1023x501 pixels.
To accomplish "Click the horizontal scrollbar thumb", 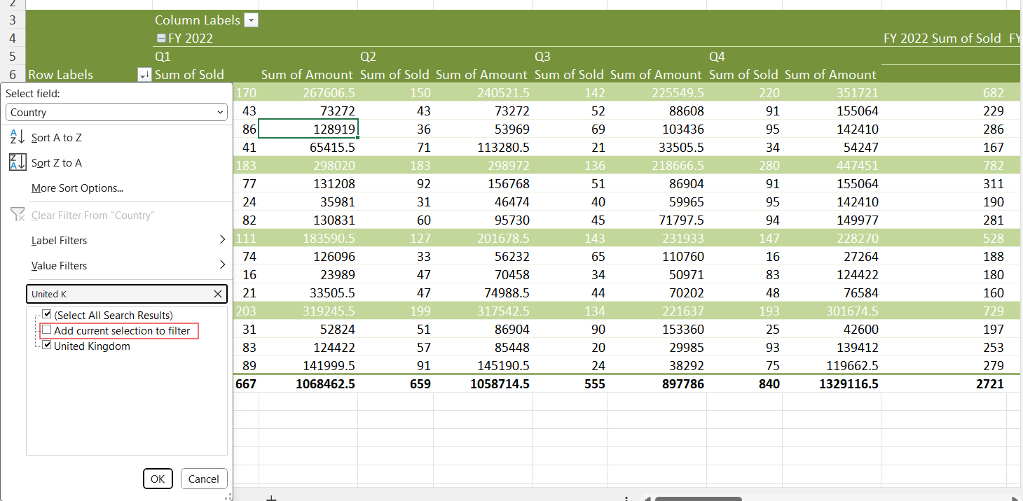I will 698,499.
